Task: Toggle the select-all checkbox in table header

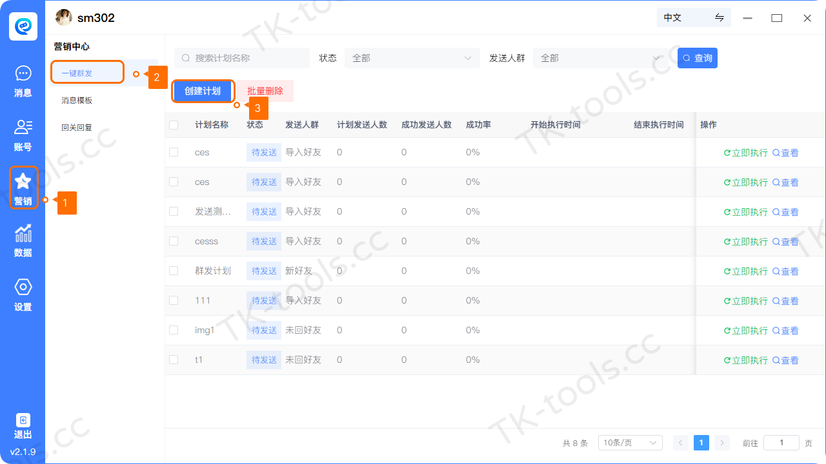Action: [x=174, y=125]
